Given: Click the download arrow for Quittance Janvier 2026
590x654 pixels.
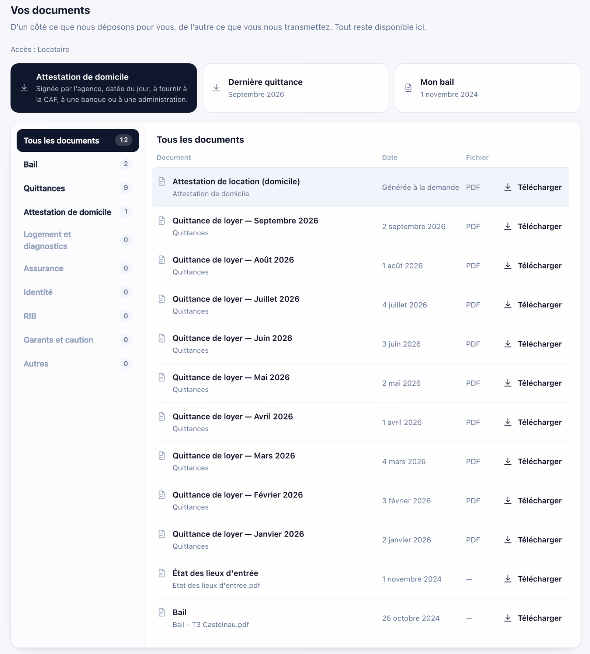Looking at the screenshot, I should (508, 540).
